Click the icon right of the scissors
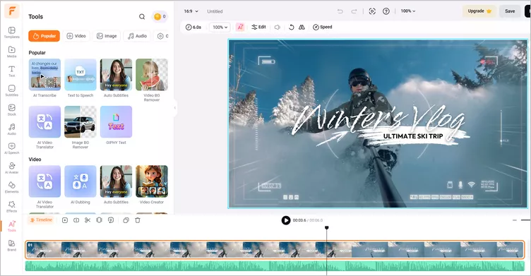The width and height of the screenshot is (531, 276). point(99,220)
